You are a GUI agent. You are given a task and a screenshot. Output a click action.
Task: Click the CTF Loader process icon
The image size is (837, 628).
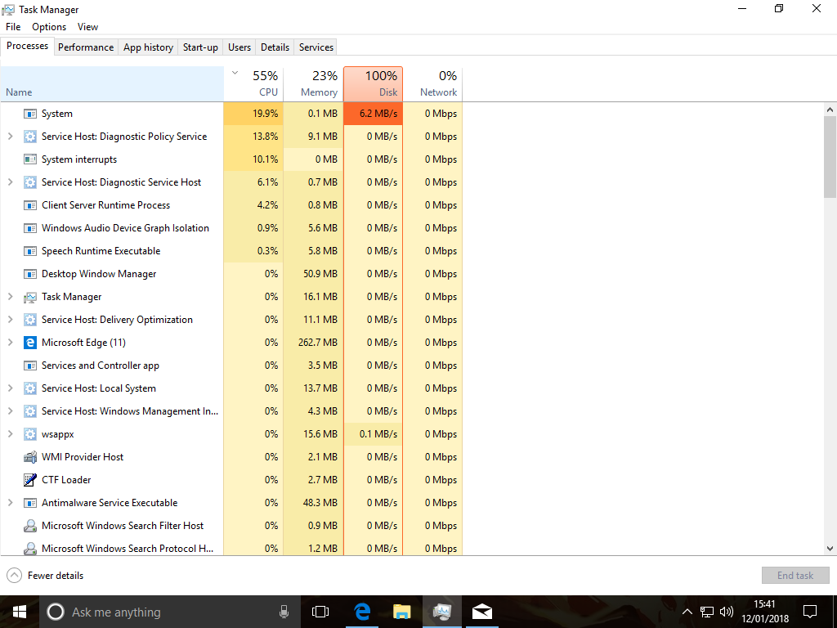tap(30, 480)
